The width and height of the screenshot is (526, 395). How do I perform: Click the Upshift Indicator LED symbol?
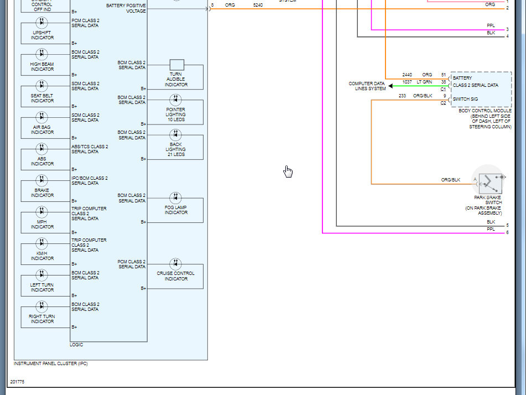pyautogui.click(x=42, y=23)
